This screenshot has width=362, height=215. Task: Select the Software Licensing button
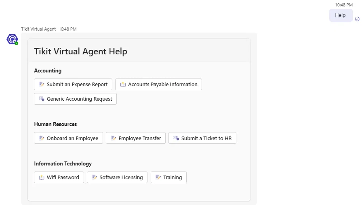pos(117,177)
